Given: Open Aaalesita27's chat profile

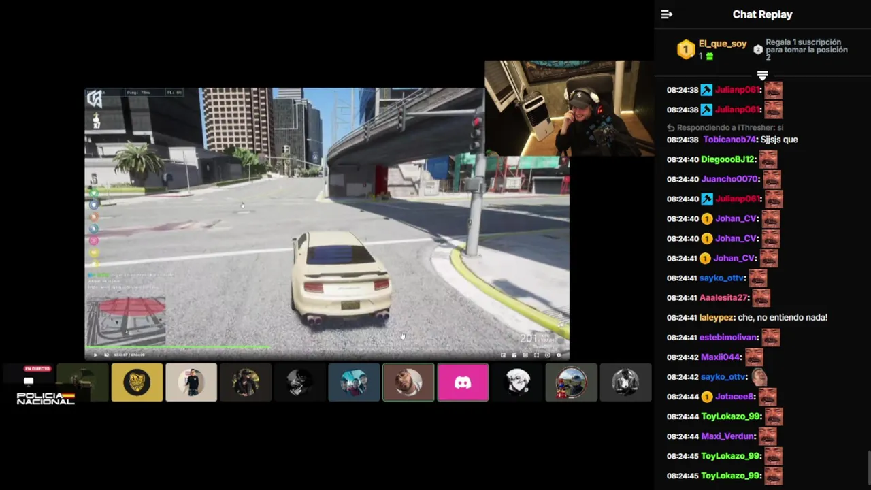Looking at the screenshot, I should 724,297.
